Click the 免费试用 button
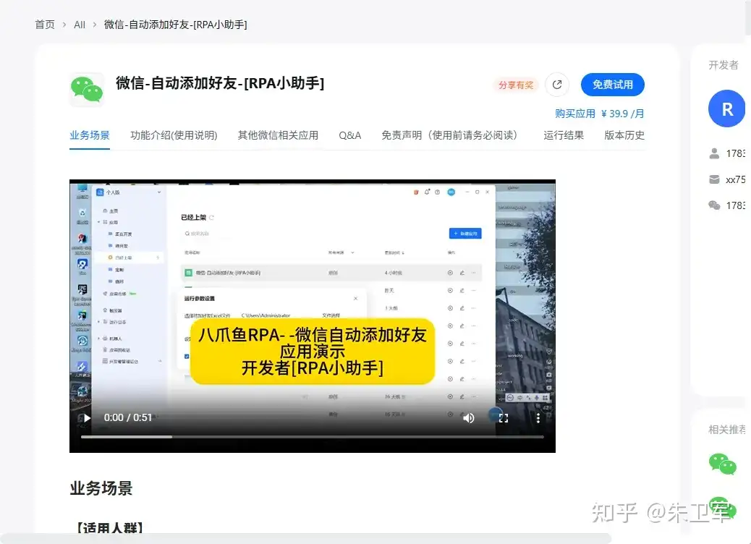Image resolution: width=751 pixels, height=544 pixels. 613,85
